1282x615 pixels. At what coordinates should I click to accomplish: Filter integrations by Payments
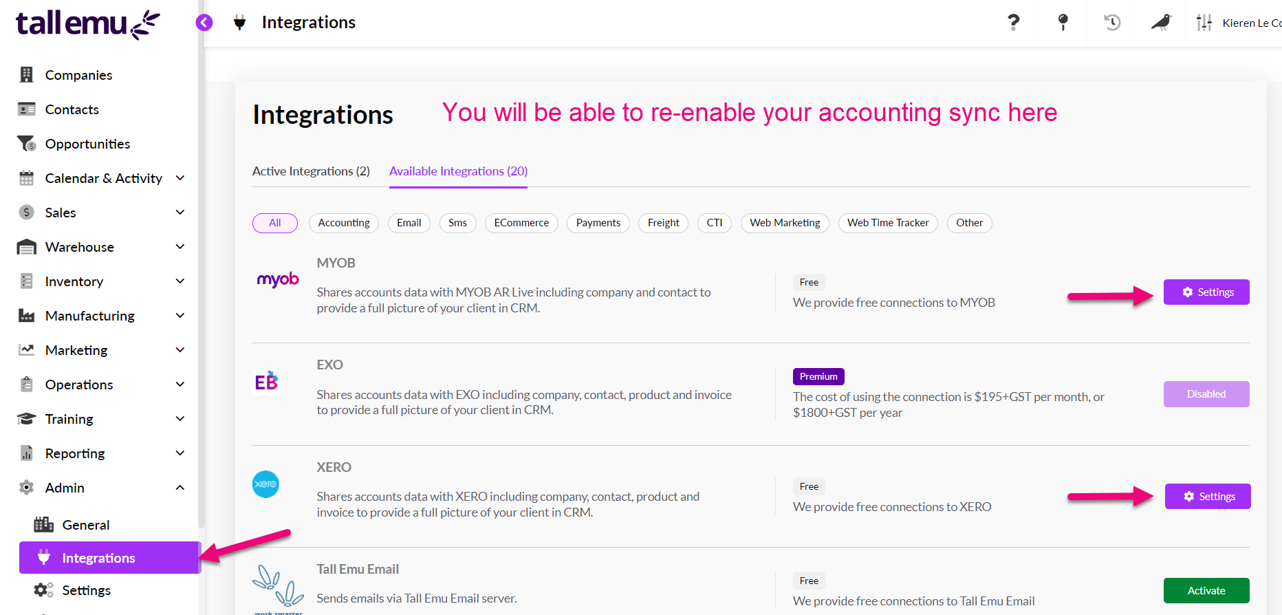point(598,223)
